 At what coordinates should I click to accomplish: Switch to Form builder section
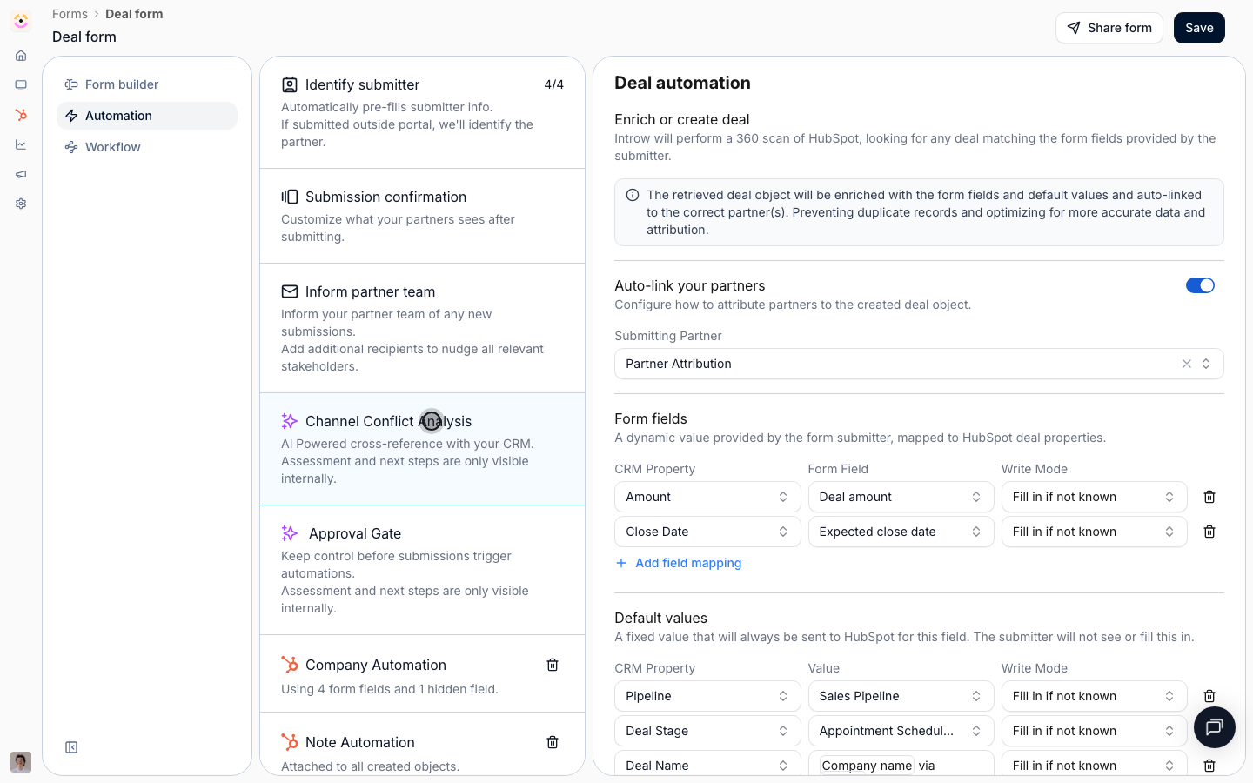click(x=147, y=84)
